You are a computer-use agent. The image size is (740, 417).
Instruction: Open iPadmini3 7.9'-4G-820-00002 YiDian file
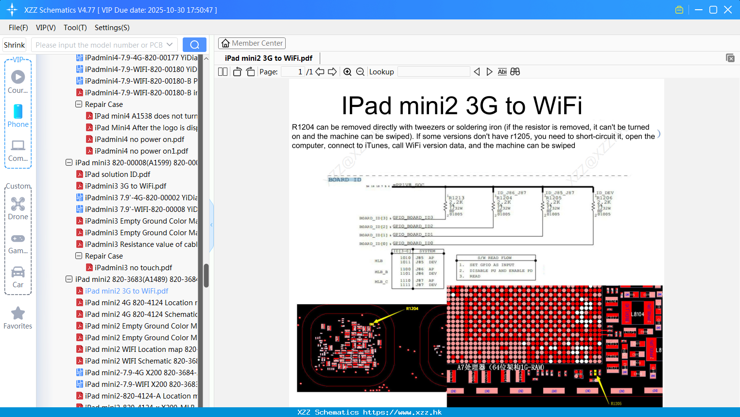pyautogui.click(x=141, y=197)
